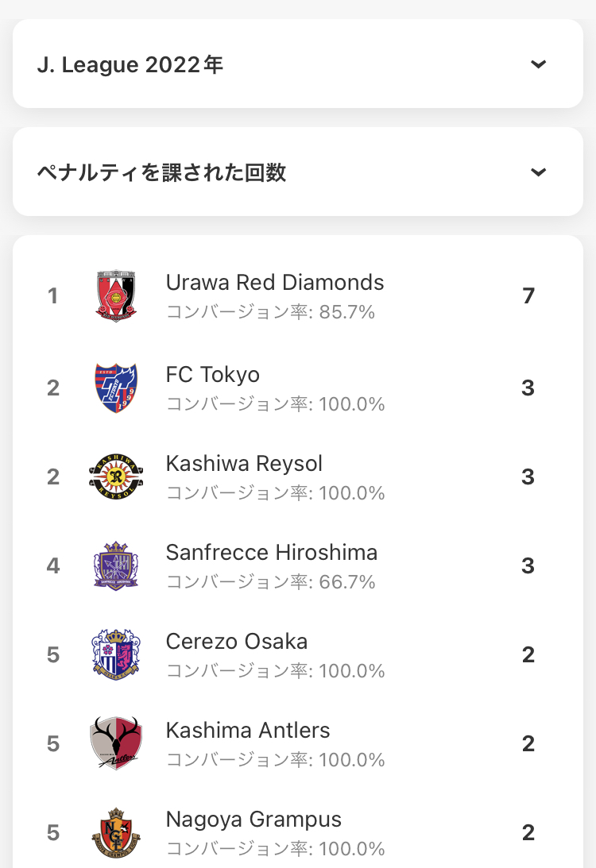Click the Cerezo Osaka club badge
Image resolution: width=596 pixels, height=868 pixels.
(x=116, y=654)
